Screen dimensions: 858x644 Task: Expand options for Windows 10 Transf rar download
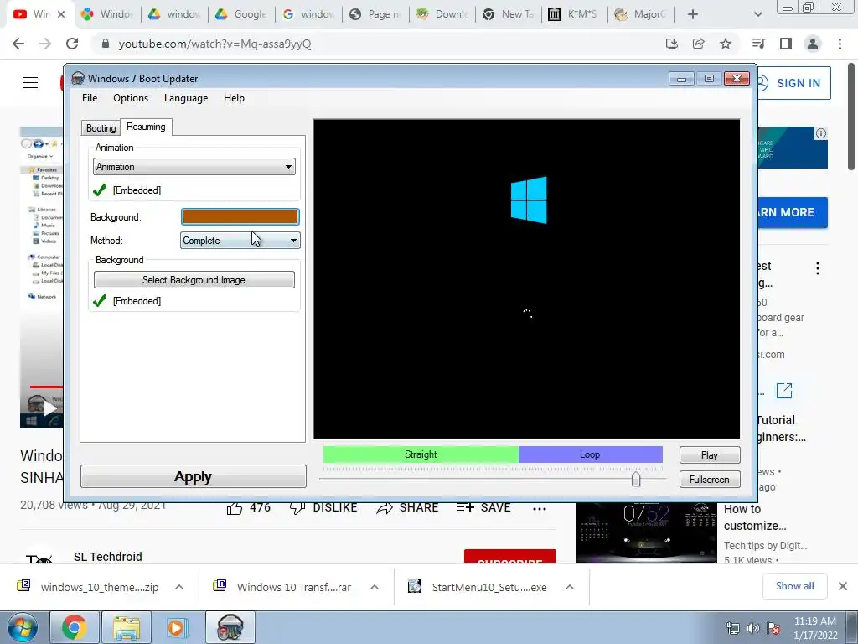[x=375, y=587]
